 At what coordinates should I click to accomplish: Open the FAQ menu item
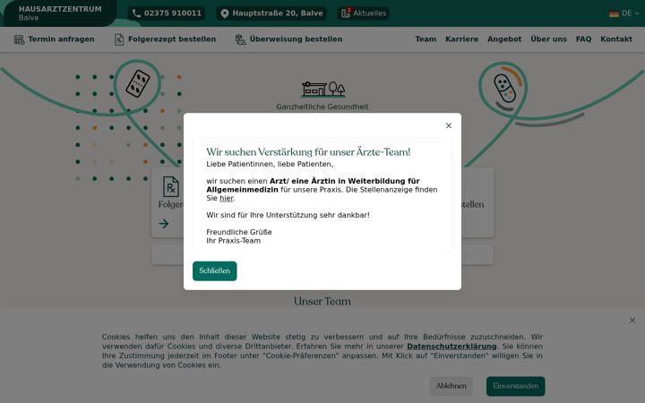[x=583, y=39]
